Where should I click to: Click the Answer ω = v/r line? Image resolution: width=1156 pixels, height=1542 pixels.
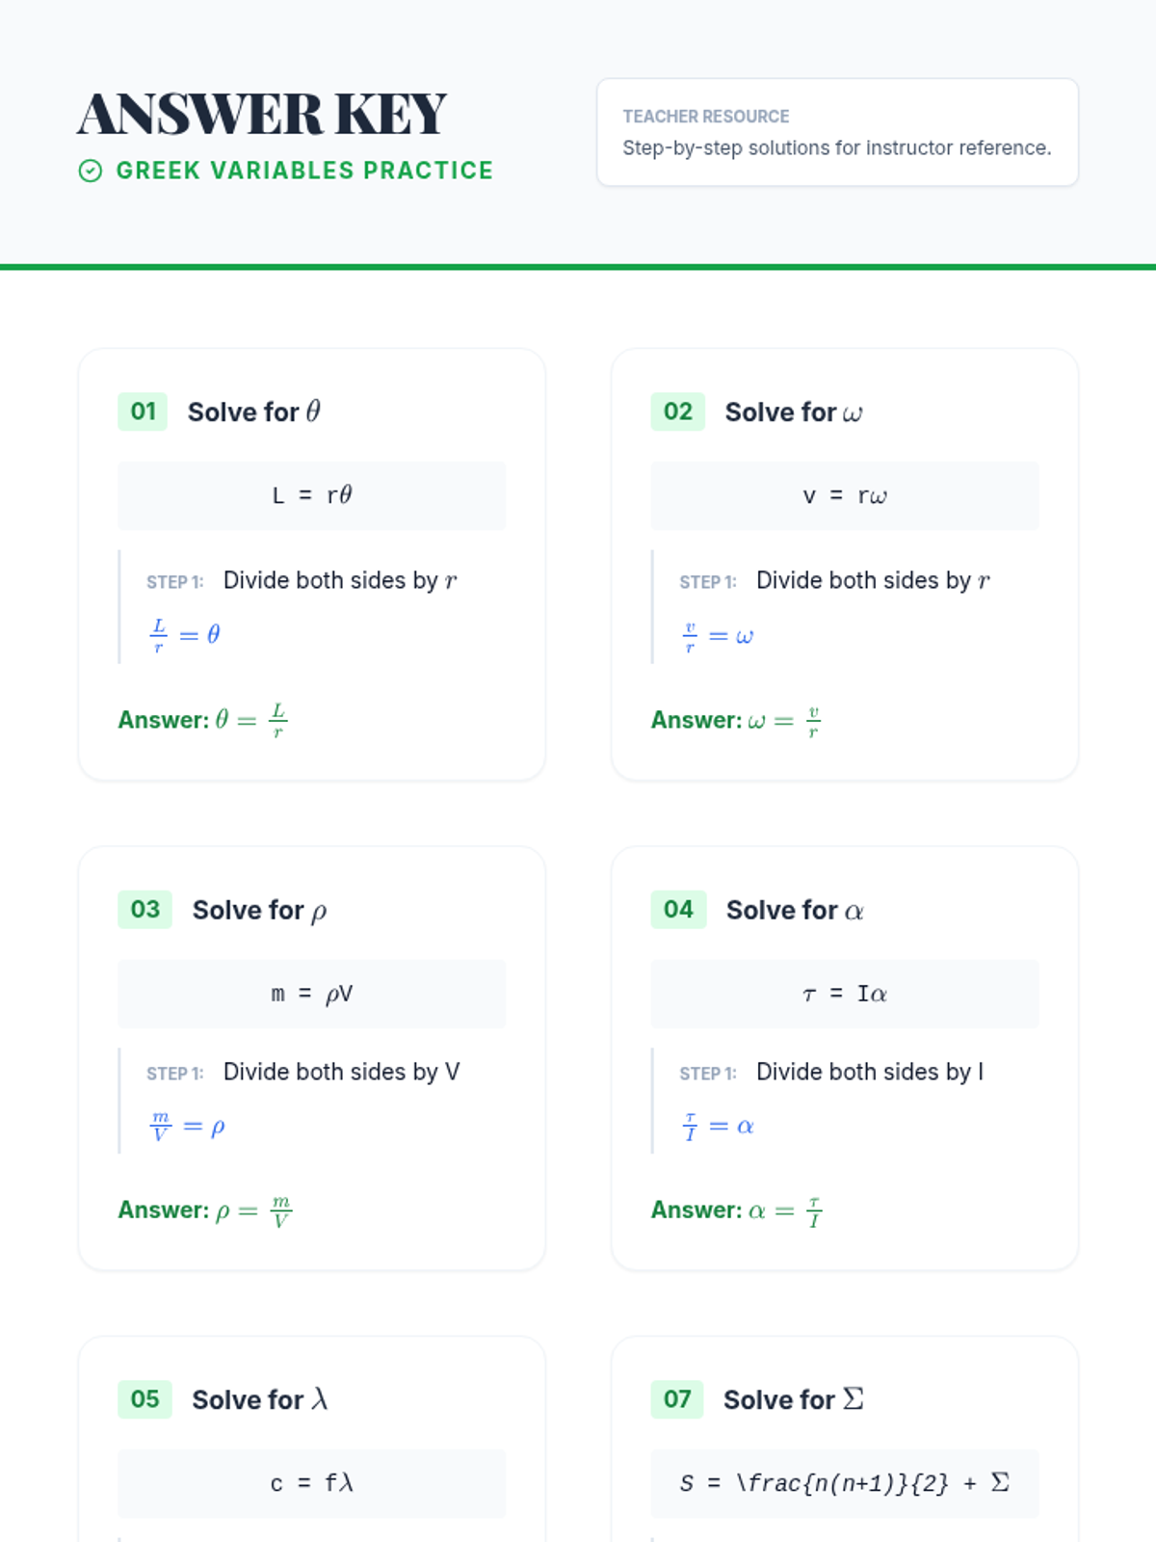(737, 720)
